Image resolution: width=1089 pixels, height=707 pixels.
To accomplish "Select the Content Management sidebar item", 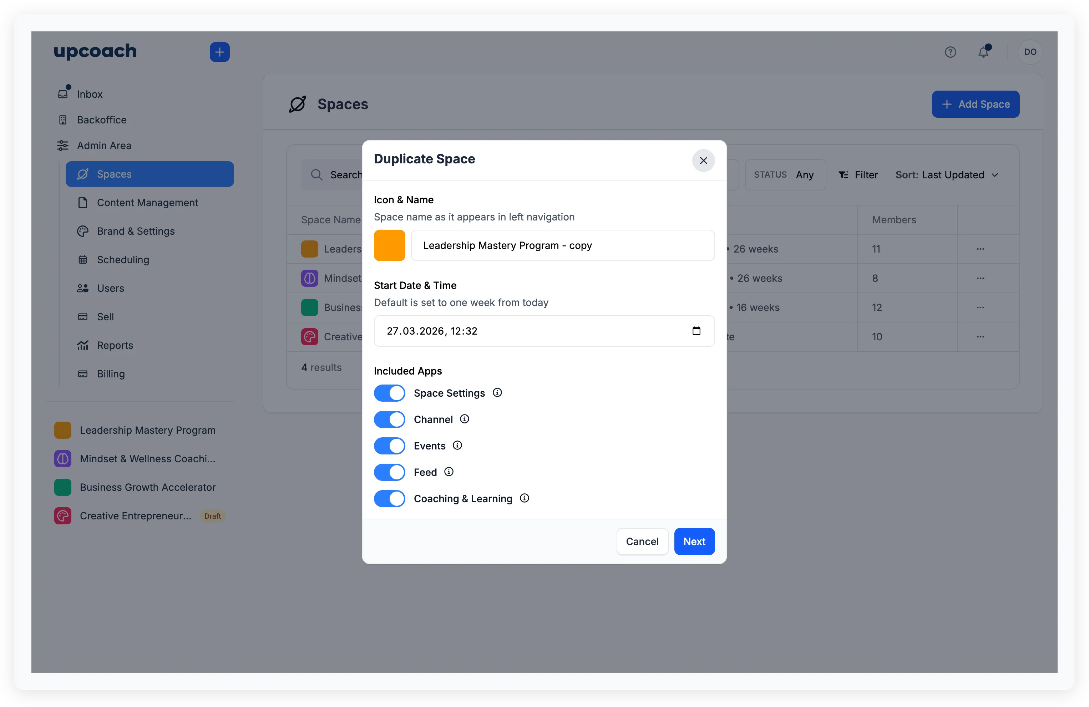I will (x=147, y=203).
